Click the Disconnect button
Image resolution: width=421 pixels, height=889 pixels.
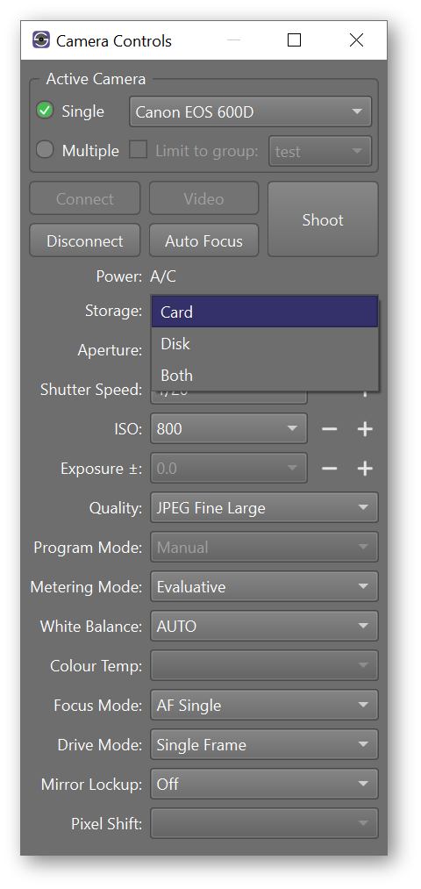click(x=85, y=241)
